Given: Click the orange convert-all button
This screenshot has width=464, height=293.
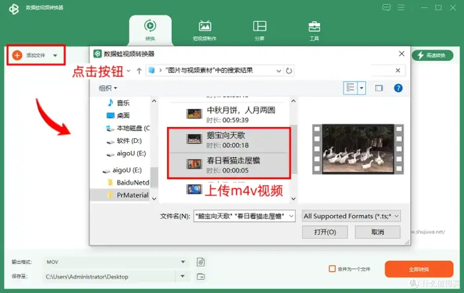Looking at the screenshot, I should pos(419,269).
